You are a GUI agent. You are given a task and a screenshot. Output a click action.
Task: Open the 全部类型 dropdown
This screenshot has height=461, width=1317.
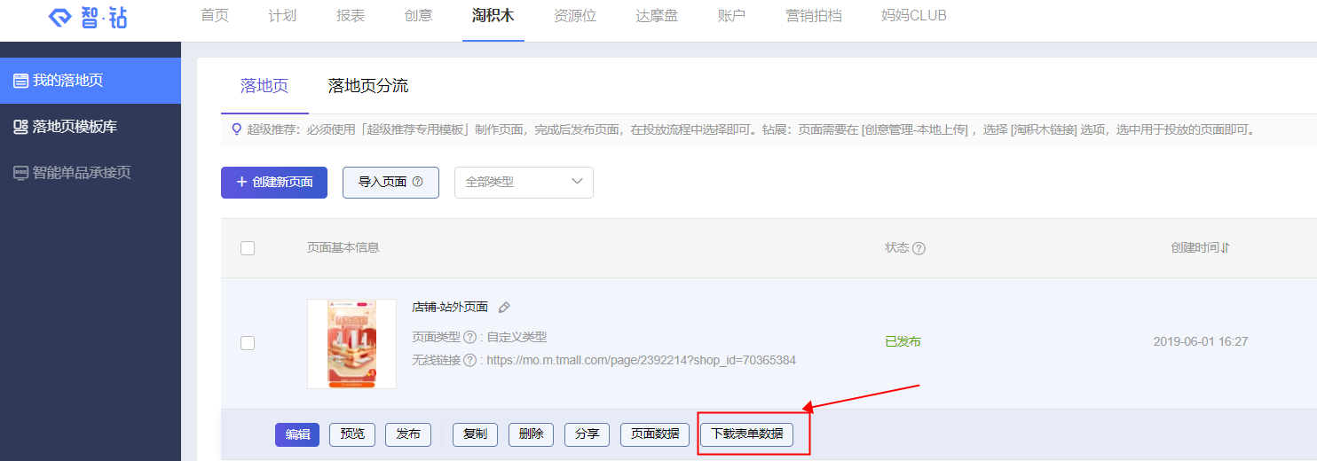pos(524,182)
